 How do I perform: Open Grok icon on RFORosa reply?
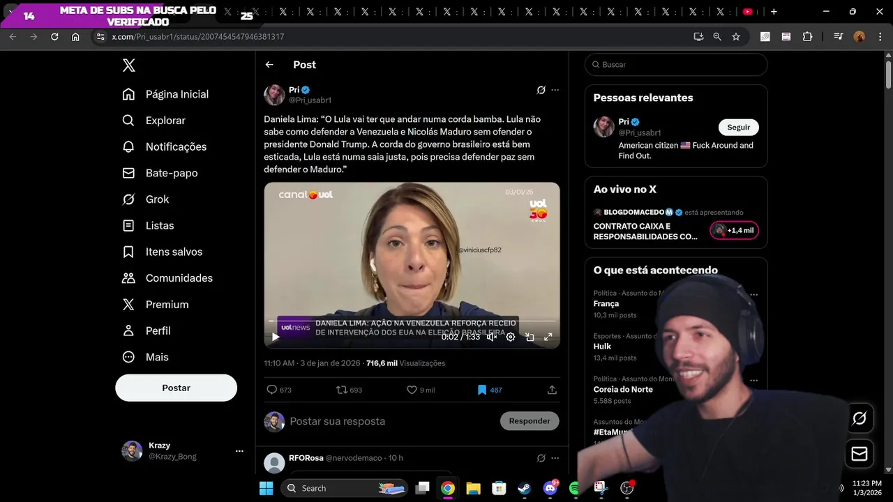coord(541,458)
